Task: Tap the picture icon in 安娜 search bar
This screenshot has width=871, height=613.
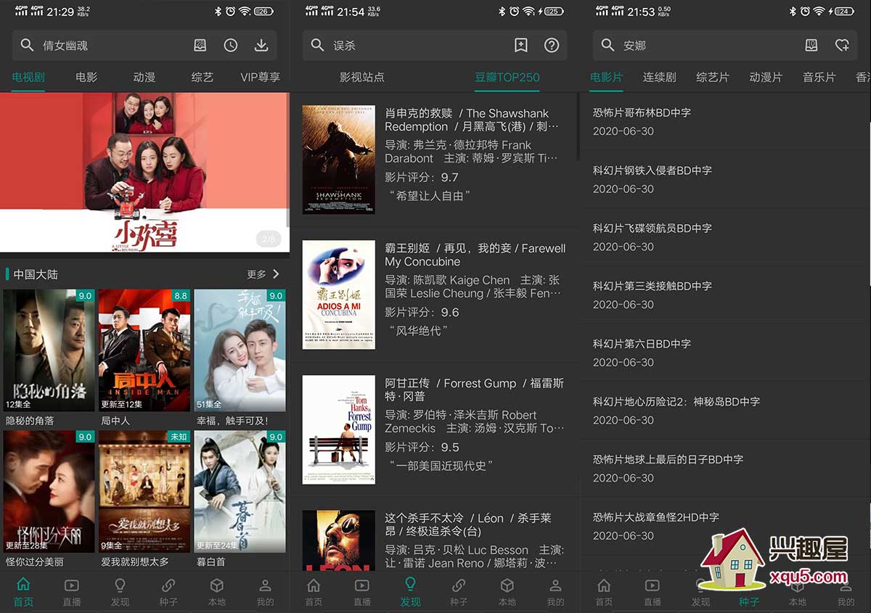Action: (x=811, y=45)
